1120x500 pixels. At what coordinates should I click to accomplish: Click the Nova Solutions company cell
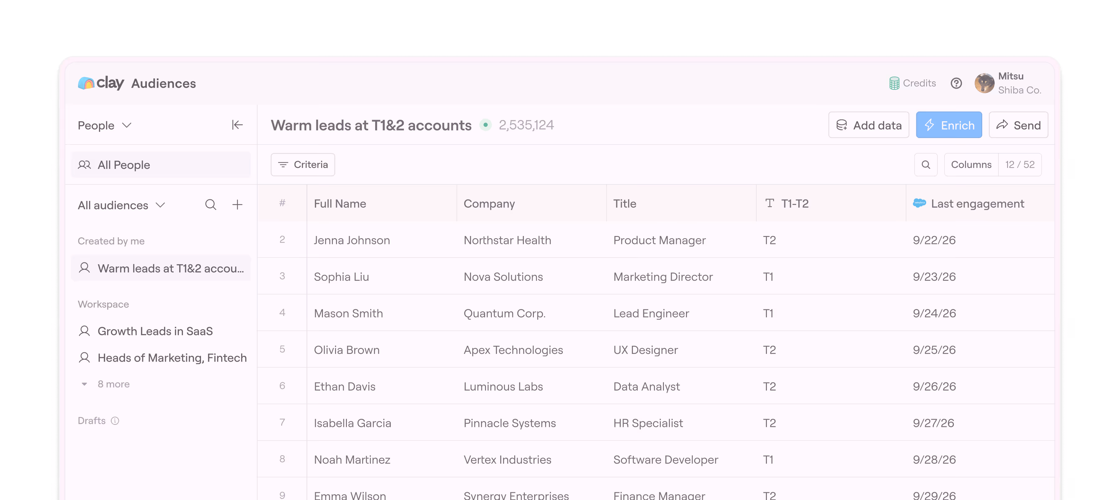tap(531, 276)
